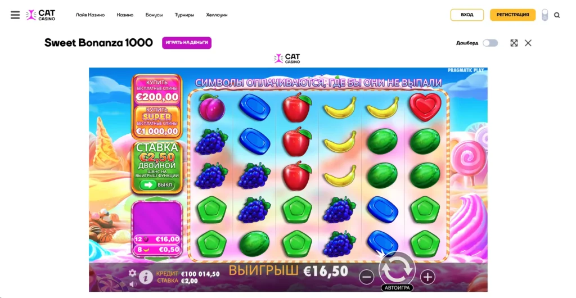The height and width of the screenshot is (298, 576).
Task: Open the Лайв Казино menu item
Action: [x=90, y=15]
